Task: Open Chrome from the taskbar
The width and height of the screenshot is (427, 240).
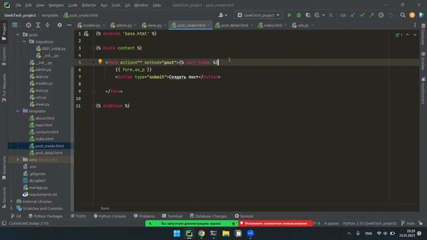Action: 201,233
